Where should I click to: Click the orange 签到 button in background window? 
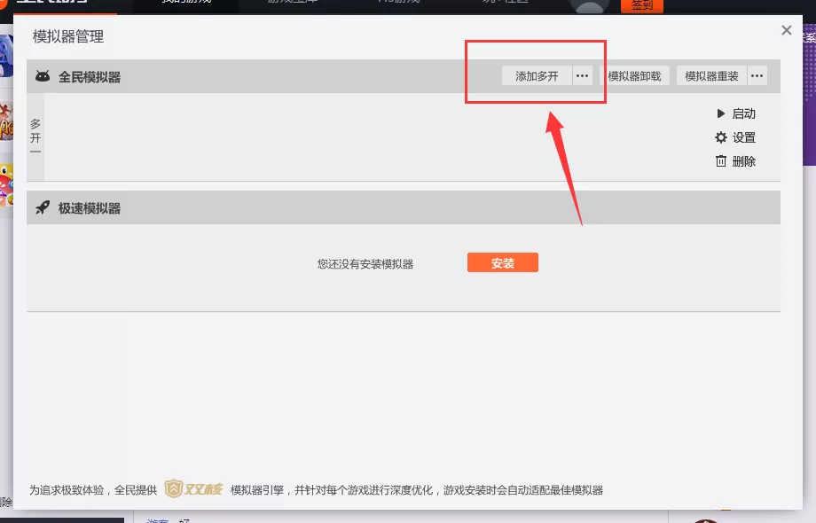pyautogui.click(x=641, y=5)
